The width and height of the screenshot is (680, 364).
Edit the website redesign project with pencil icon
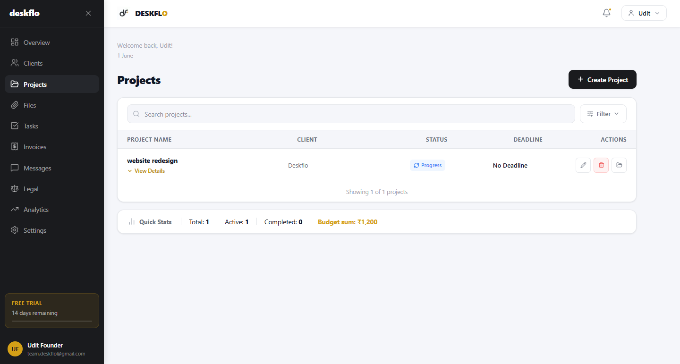tap(583, 165)
